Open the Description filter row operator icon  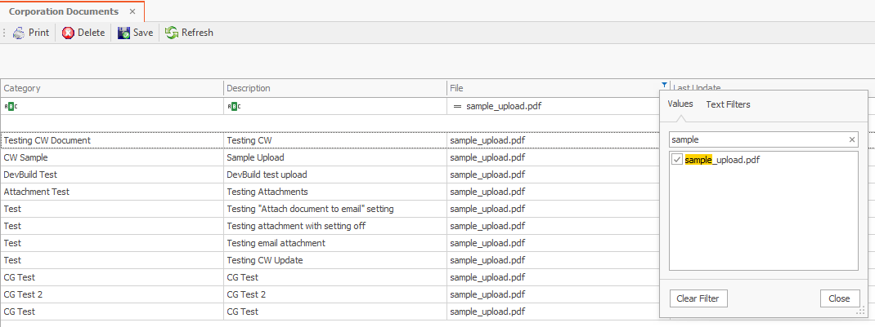233,106
